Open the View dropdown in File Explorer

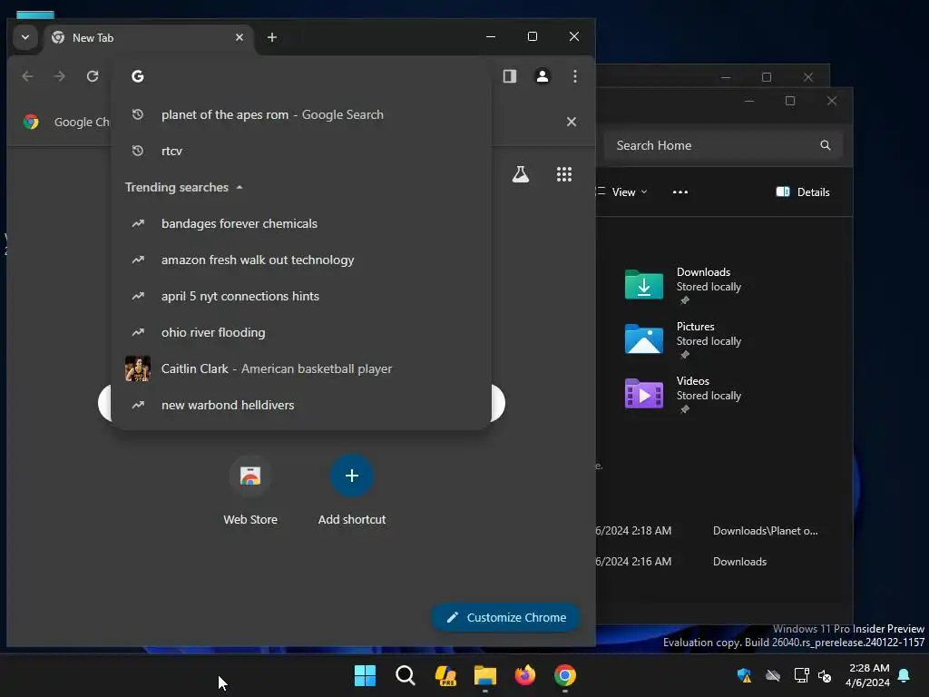622,192
